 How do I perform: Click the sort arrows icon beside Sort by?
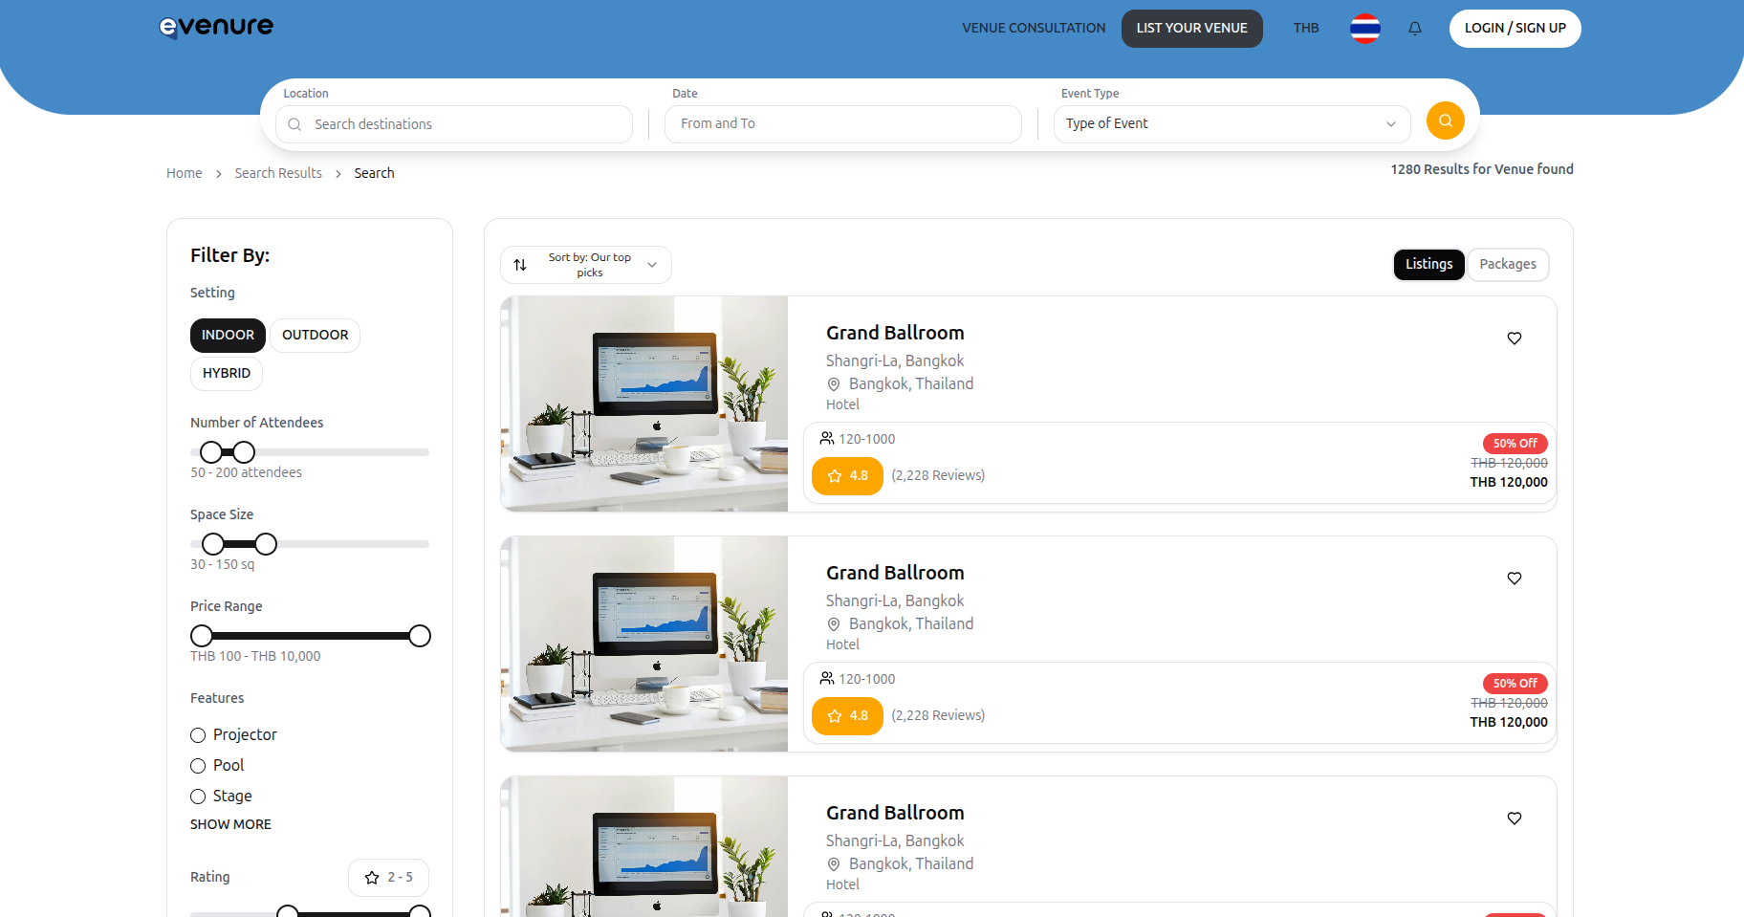click(x=521, y=265)
